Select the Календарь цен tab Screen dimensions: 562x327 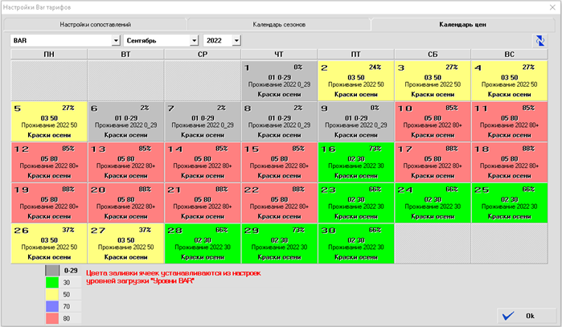coord(461,24)
